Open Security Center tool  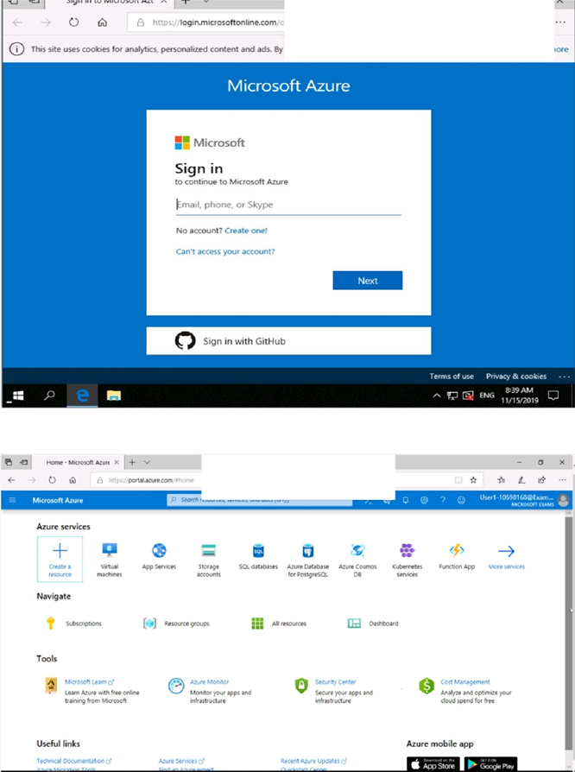point(335,682)
